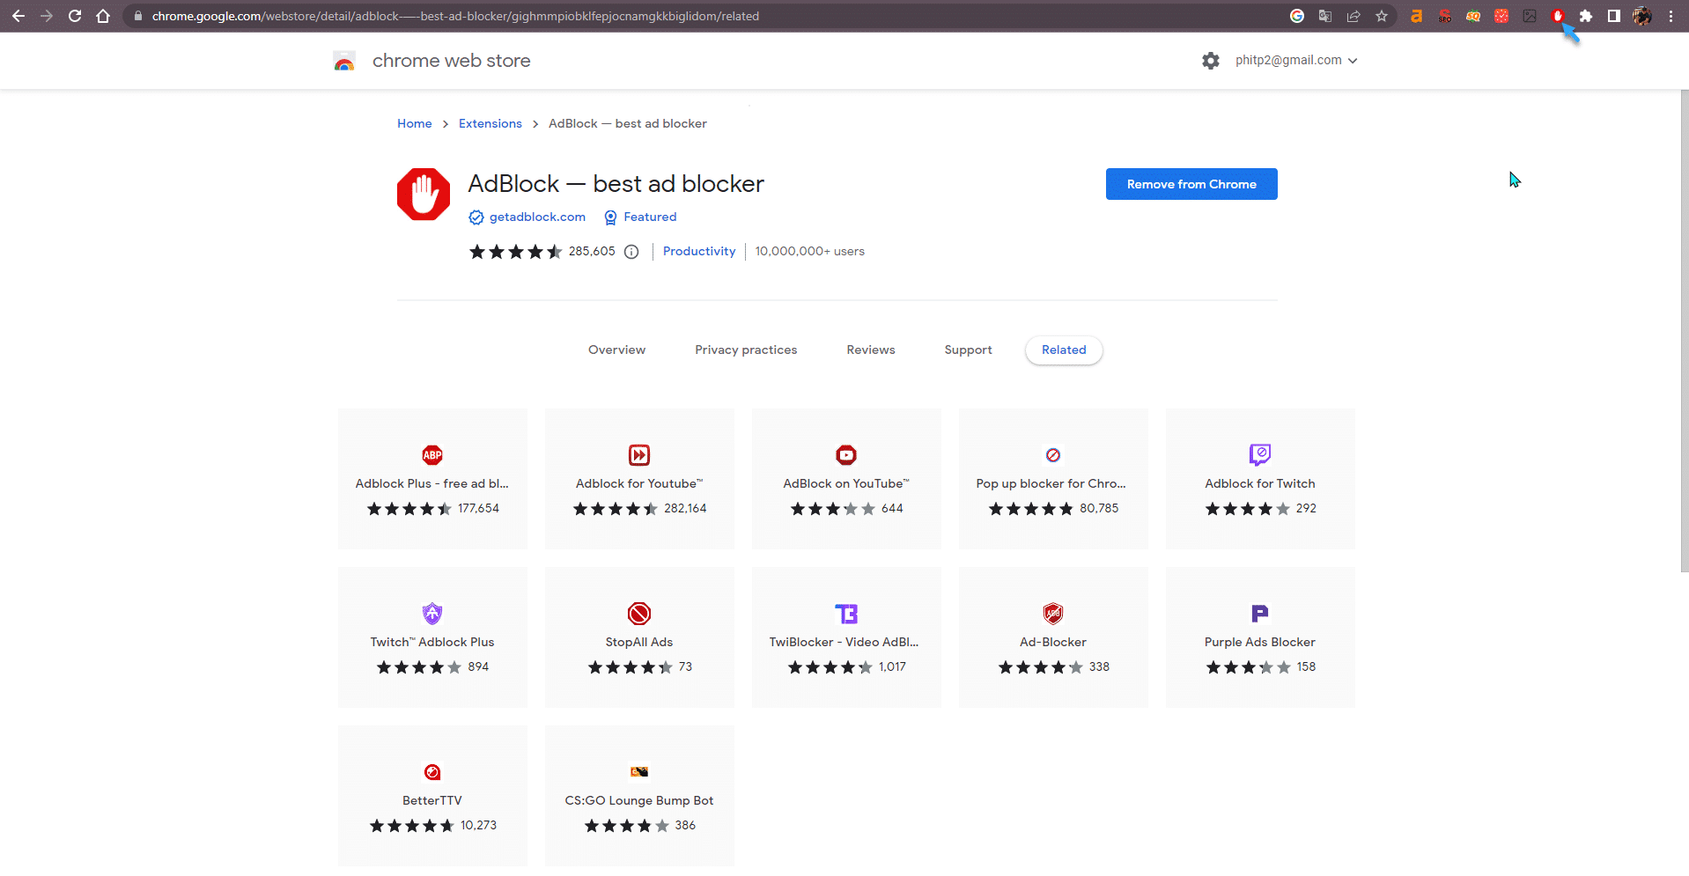Open CS:GO Lounge Bump Bot card
This screenshot has width=1689, height=876.
coord(639,796)
